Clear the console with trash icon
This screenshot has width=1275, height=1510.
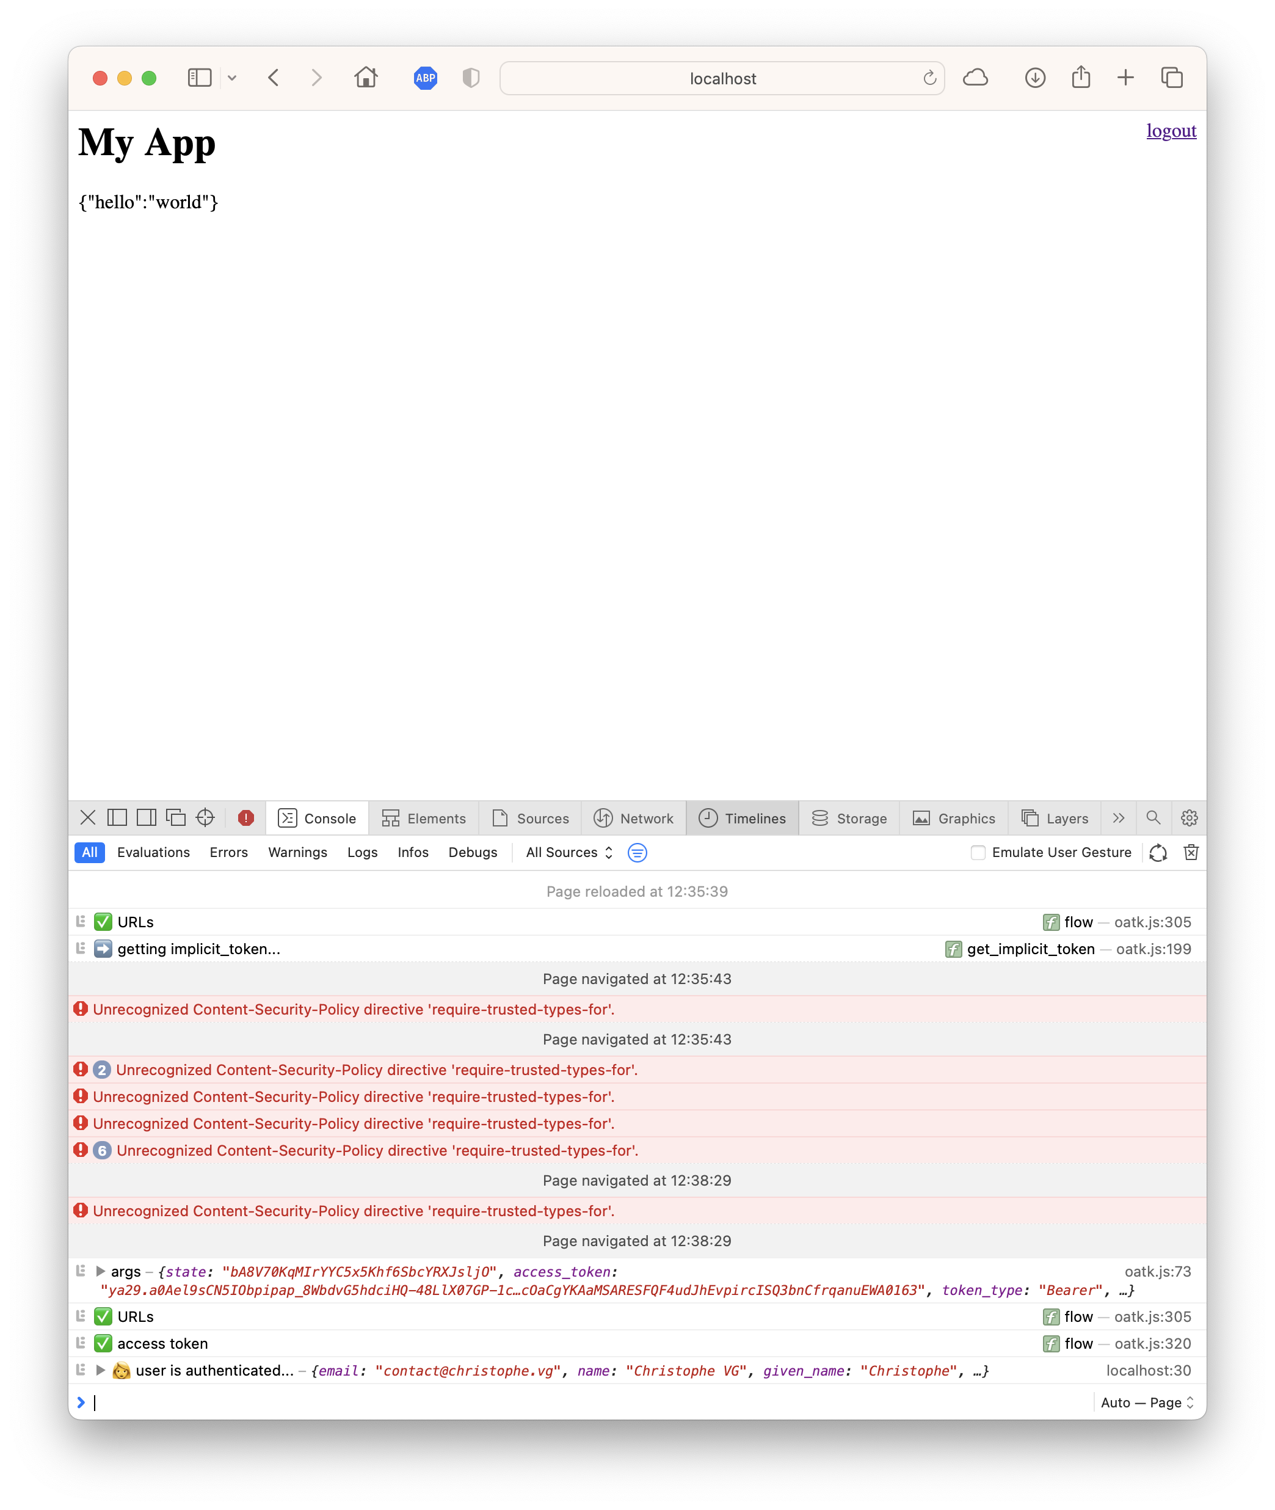1191,852
